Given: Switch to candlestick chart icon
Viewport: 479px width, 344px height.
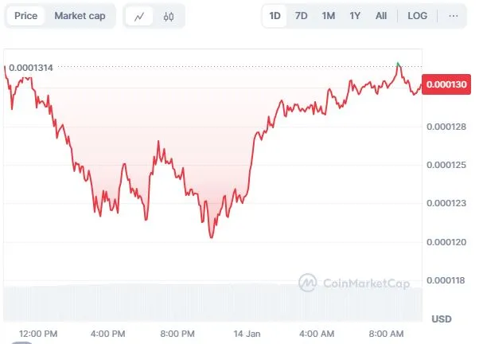Looking at the screenshot, I should [169, 16].
